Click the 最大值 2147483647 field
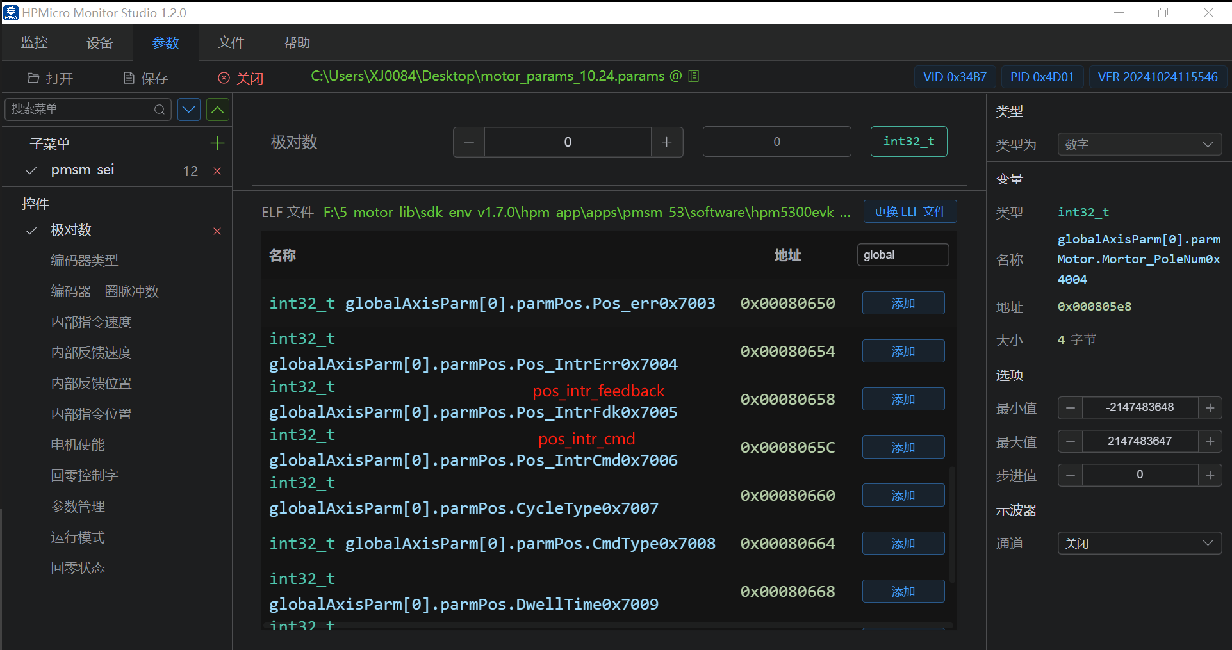The width and height of the screenshot is (1232, 650). [1140, 441]
